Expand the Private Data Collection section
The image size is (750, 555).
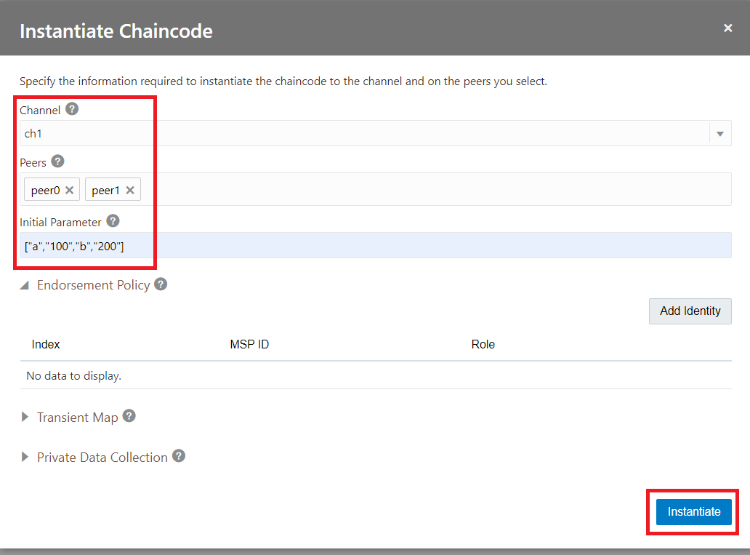[25, 458]
